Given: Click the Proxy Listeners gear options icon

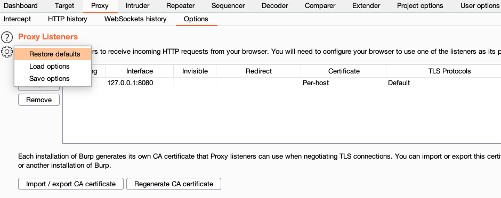Looking at the screenshot, I should [7, 51].
